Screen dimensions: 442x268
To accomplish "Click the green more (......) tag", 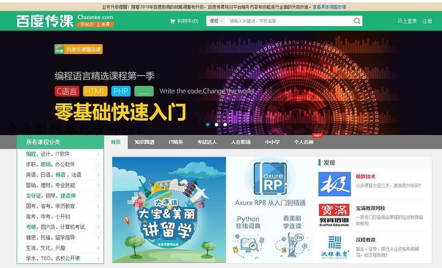I will click(x=144, y=91).
